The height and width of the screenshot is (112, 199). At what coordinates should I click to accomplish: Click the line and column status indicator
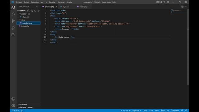tap(125, 110)
